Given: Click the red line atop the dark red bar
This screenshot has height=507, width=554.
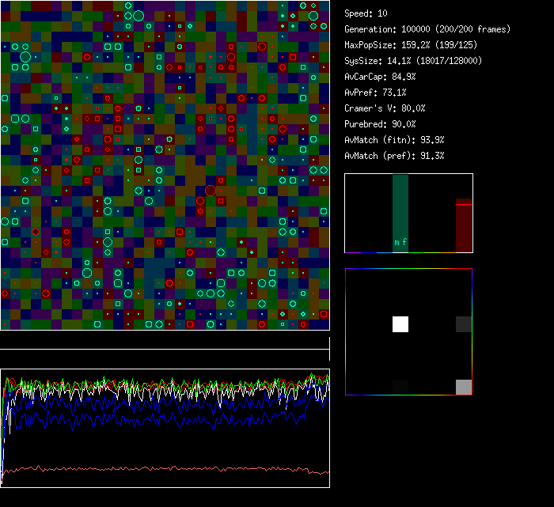Looking at the screenshot, I should coord(464,204).
